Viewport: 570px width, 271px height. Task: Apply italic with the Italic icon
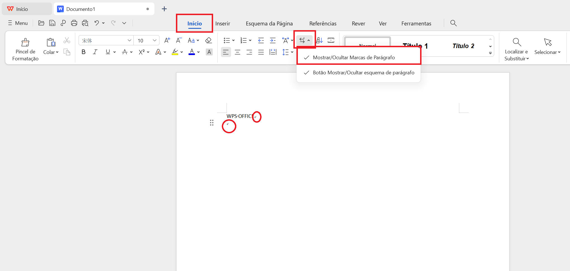95,52
